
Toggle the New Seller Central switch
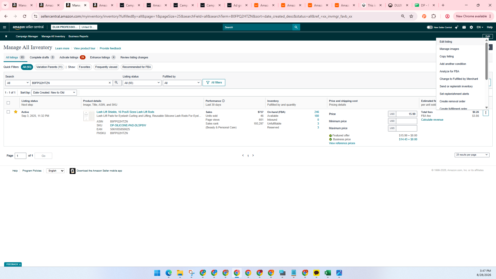click(x=430, y=27)
